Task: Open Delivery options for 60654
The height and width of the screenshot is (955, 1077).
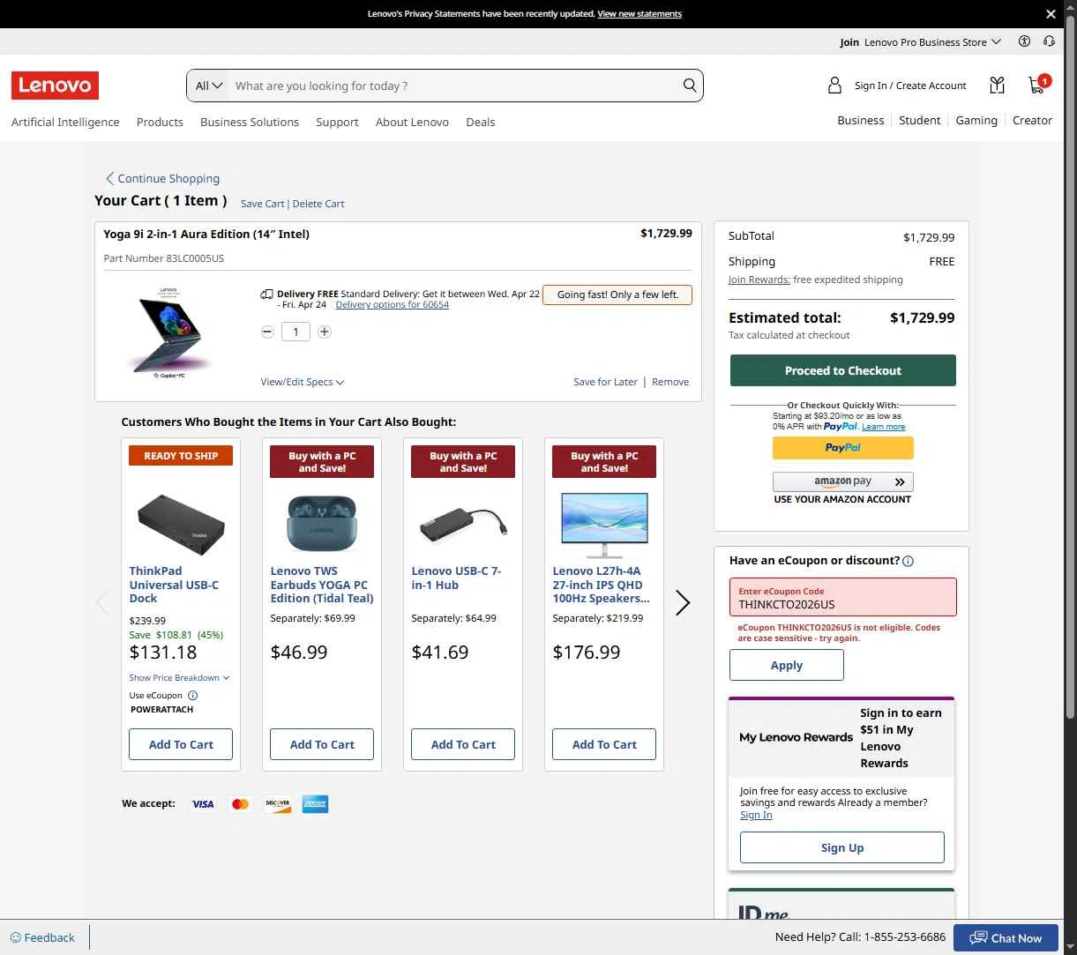Action: (x=393, y=304)
